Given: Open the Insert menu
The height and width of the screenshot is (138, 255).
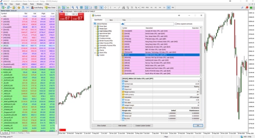Looking at the screenshot, I should point(18,4).
